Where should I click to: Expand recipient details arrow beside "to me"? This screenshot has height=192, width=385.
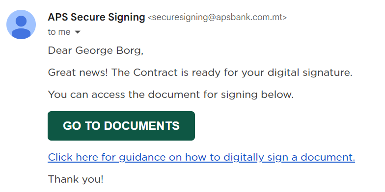78,32
